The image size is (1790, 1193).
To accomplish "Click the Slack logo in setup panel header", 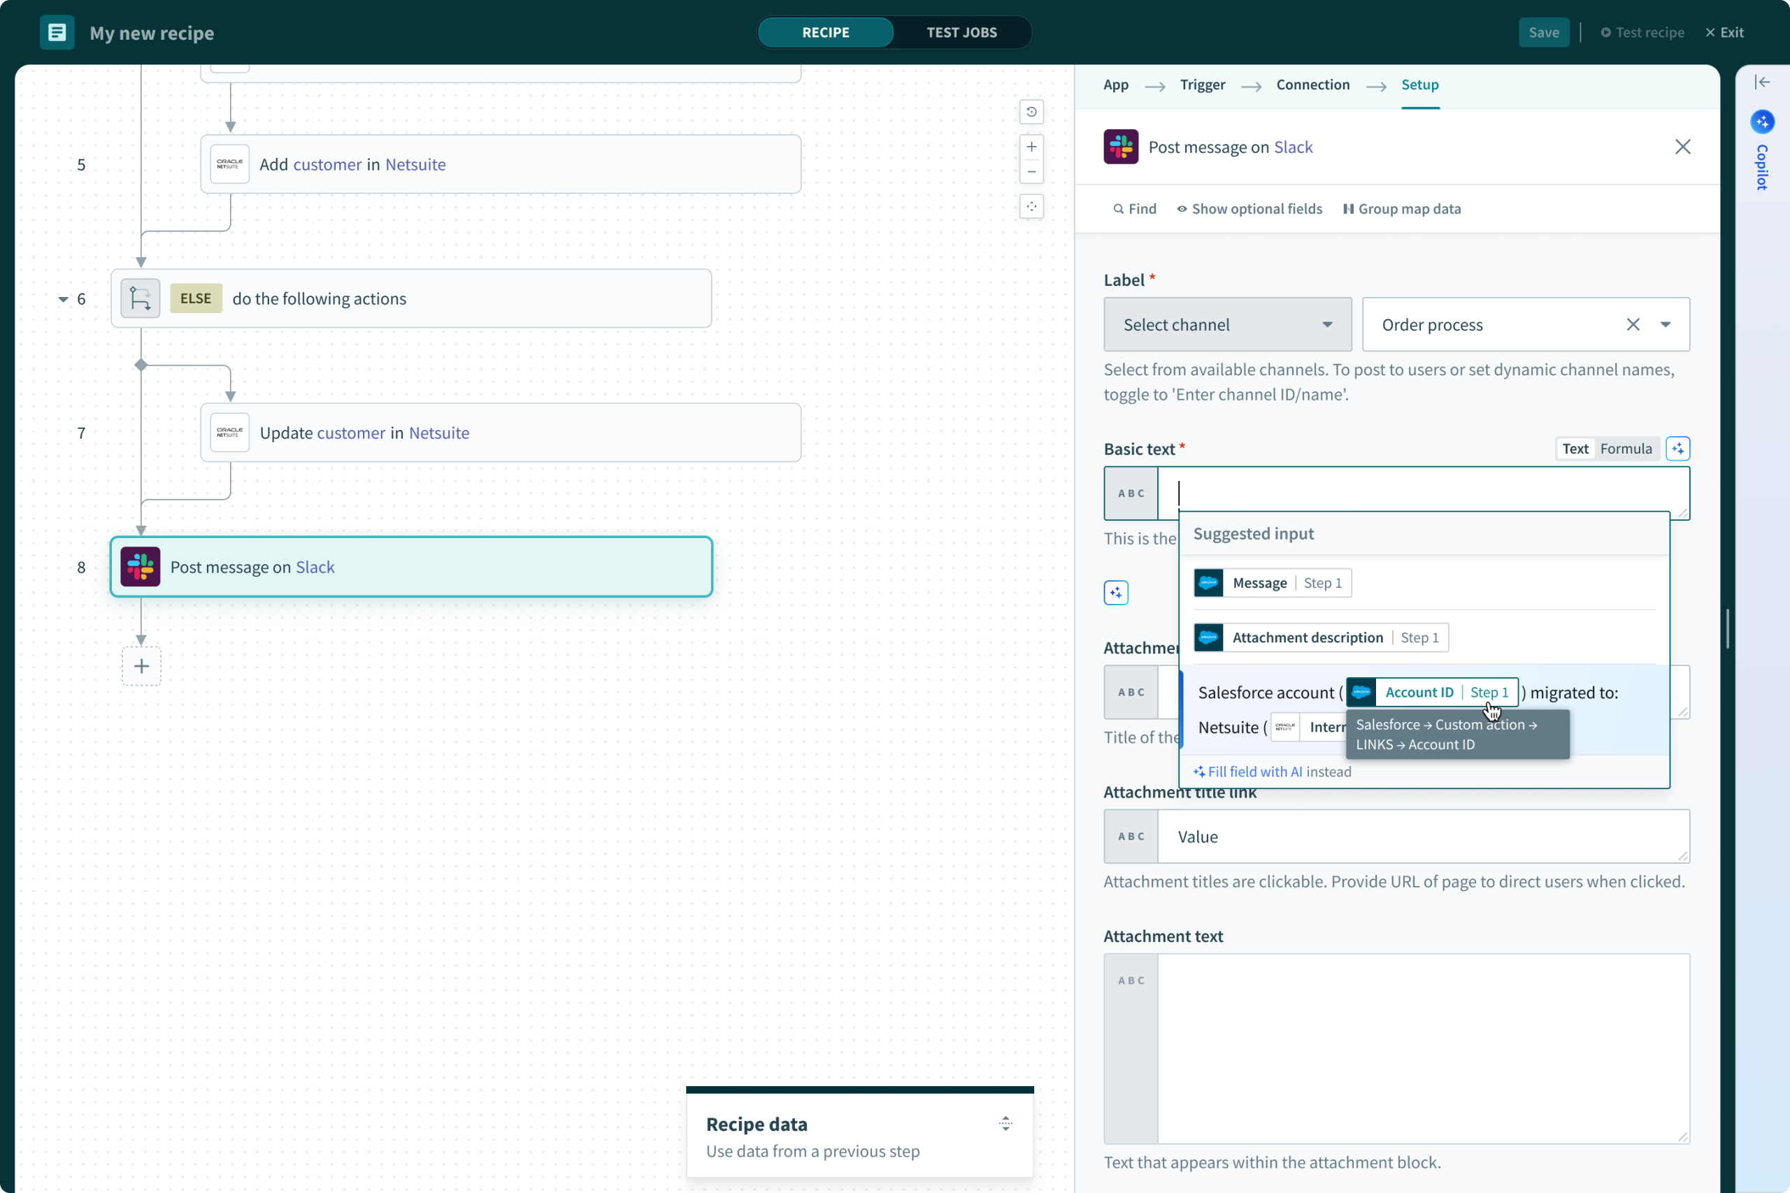I will (x=1121, y=147).
